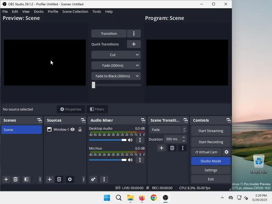
Task: Adjust Mic/Aux volume slider
Action: click(x=124, y=160)
